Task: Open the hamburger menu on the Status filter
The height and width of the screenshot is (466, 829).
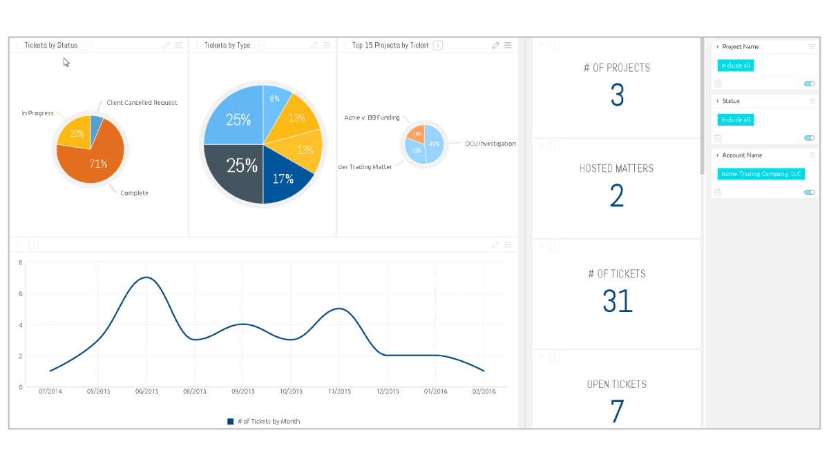Action: coord(812,99)
